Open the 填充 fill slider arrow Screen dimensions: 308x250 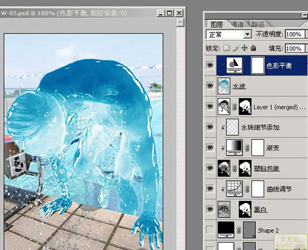[306, 48]
